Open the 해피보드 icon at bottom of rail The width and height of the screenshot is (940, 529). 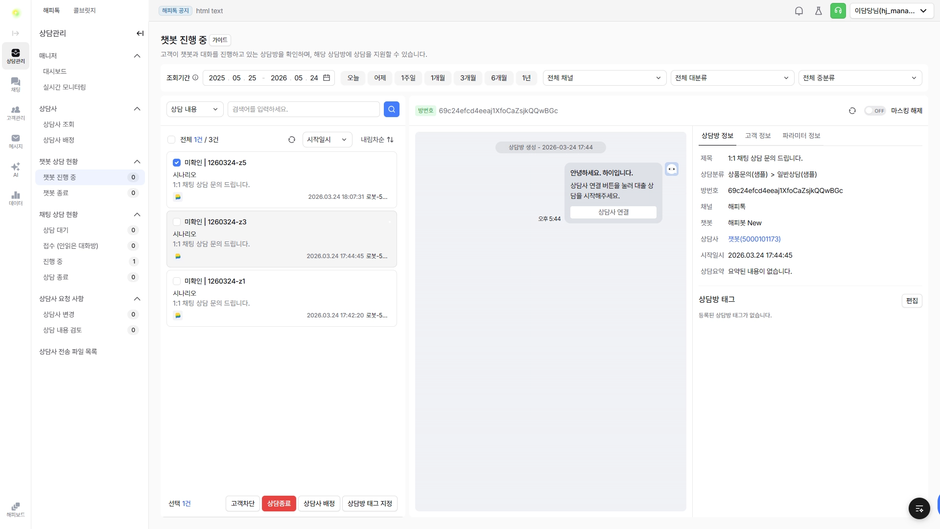(16, 509)
